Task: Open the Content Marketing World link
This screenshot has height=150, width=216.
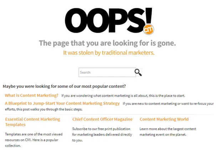Action: click(x=164, y=119)
